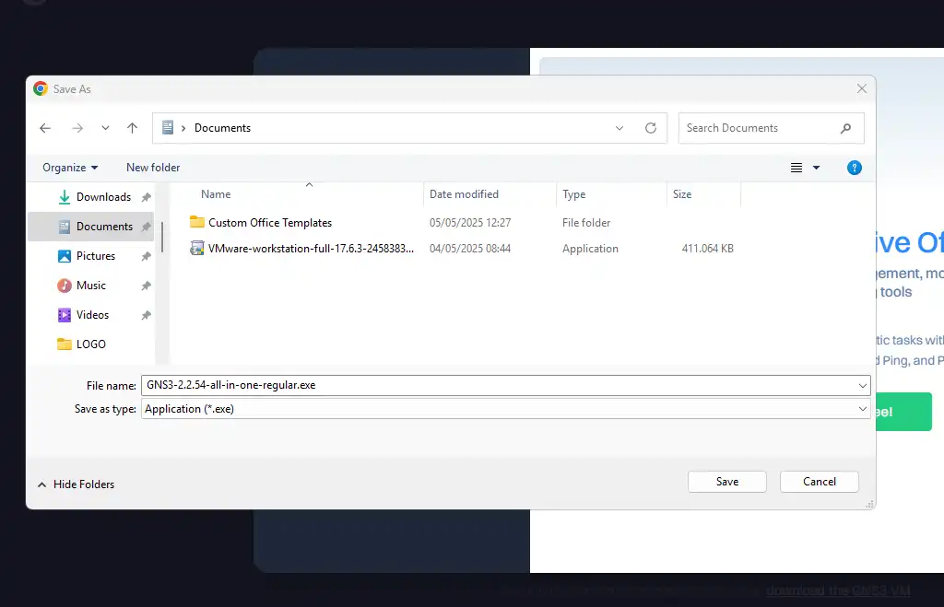Open the Save as type dropdown
The height and width of the screenshot is (607, 944).
pos(862,409)
